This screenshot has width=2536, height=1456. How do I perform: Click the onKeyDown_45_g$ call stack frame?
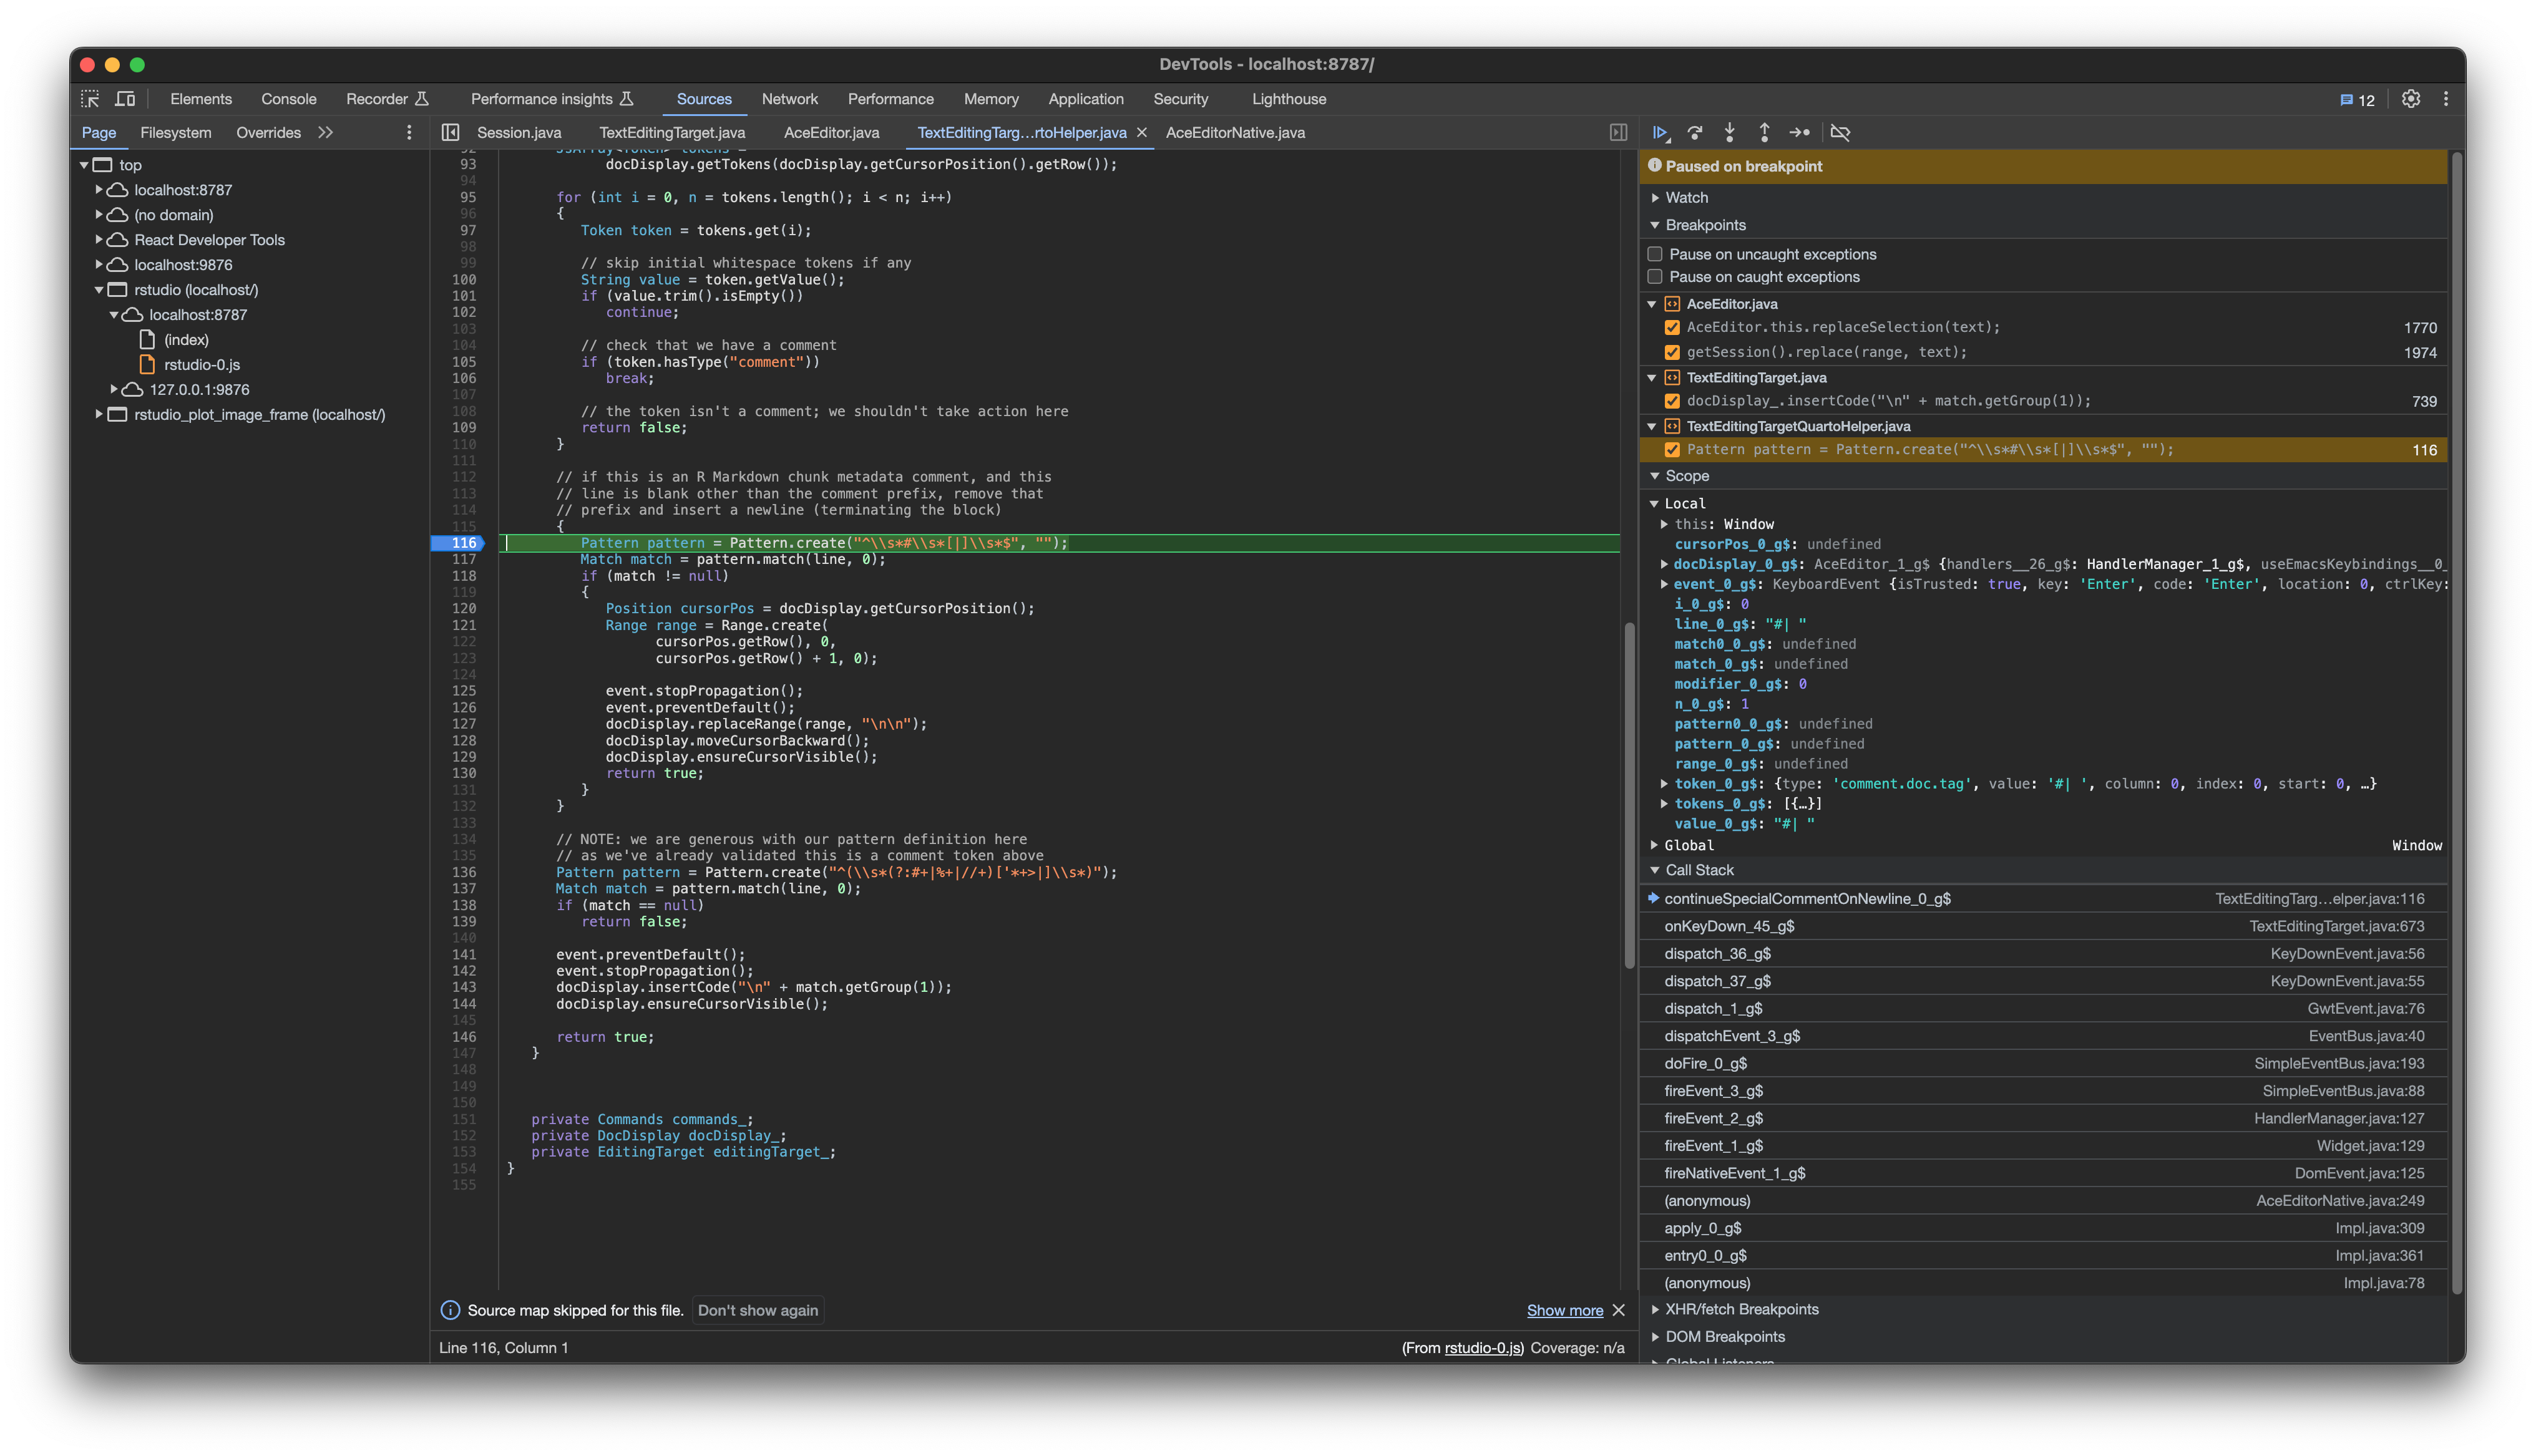(1730, 926)
